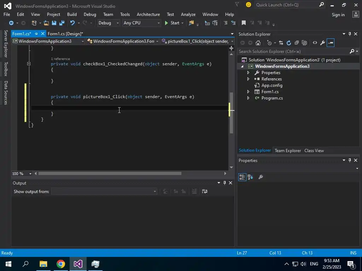Click the Sign in link
362x271 pixels.
(338, 15)
